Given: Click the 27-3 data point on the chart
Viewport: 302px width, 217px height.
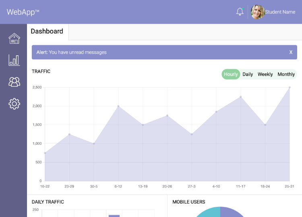Looking at the screenshot, I should click(192, 134).
